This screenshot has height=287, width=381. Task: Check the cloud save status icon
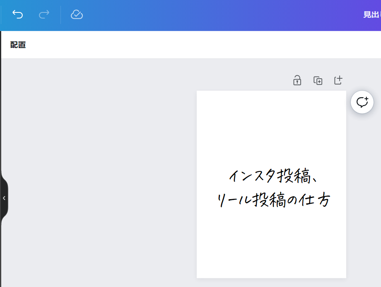[x=77, y=15]
